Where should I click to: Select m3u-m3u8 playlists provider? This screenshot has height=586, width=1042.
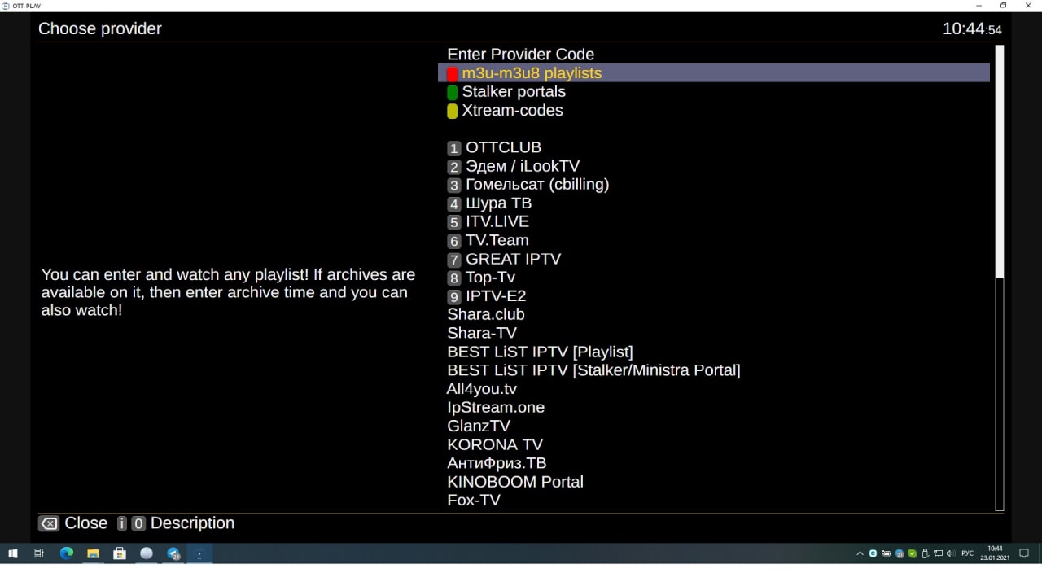tap(714, 73)
